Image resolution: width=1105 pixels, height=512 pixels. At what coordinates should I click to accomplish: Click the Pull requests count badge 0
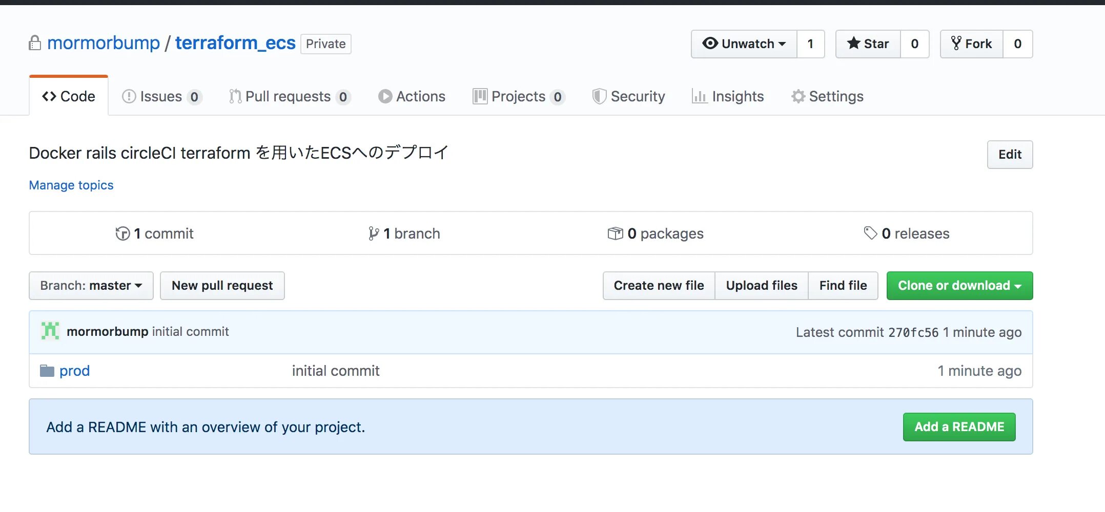point(343,97)
